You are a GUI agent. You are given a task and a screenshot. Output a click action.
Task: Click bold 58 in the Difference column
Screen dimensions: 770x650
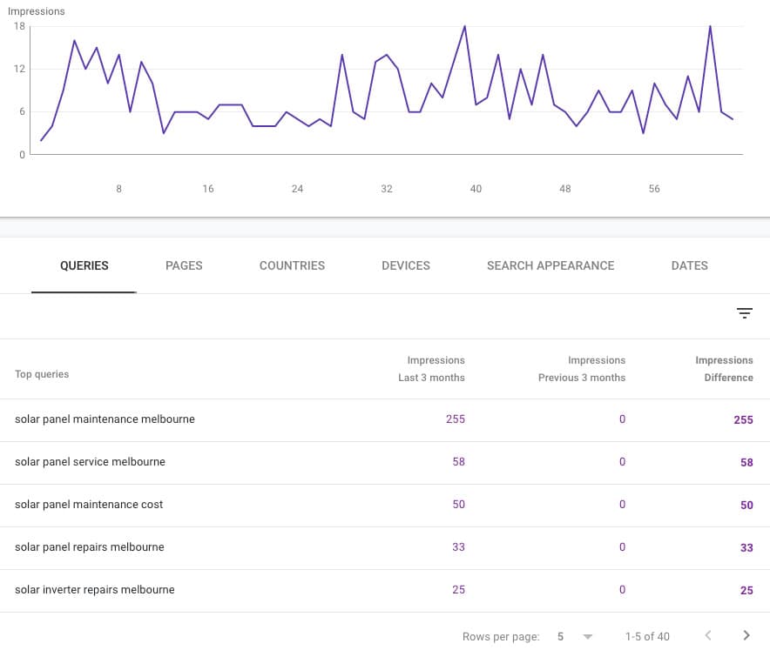pyautogui.click(x=747, y=463)
